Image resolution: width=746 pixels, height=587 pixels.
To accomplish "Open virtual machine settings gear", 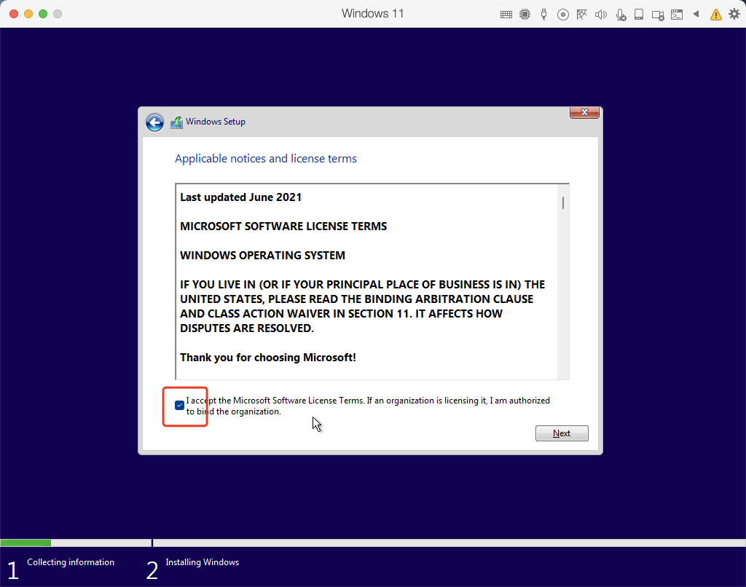I will coord(734,14).
